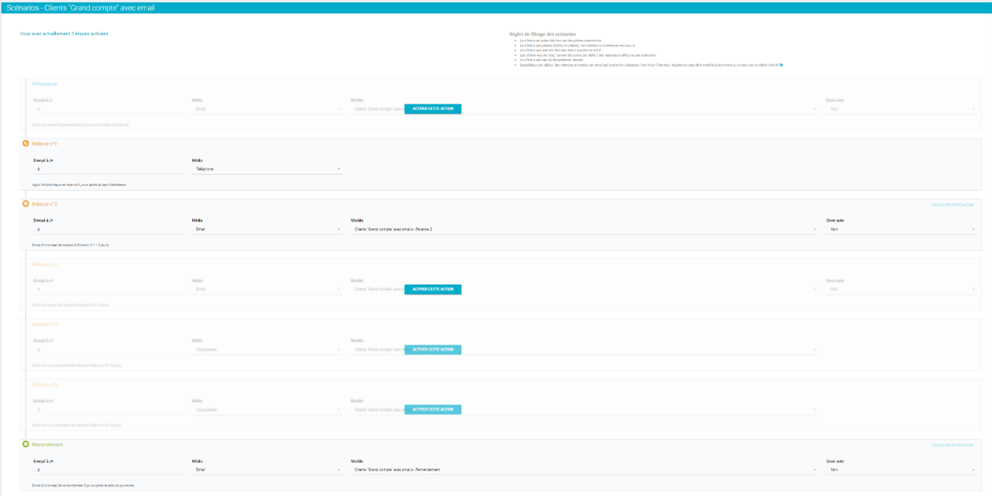Viewport: 992px width, 496px height.
Task: Click the blue info icon after filtering rules
Action: pos(781,64)
